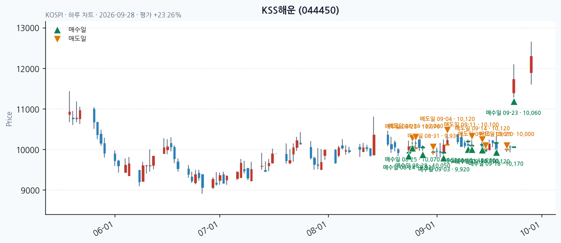Select the 매수일 09-03 · 9,920 annotation
This screenshot has height=243, width=561.
pyautogui.click(x=443, y=170)
